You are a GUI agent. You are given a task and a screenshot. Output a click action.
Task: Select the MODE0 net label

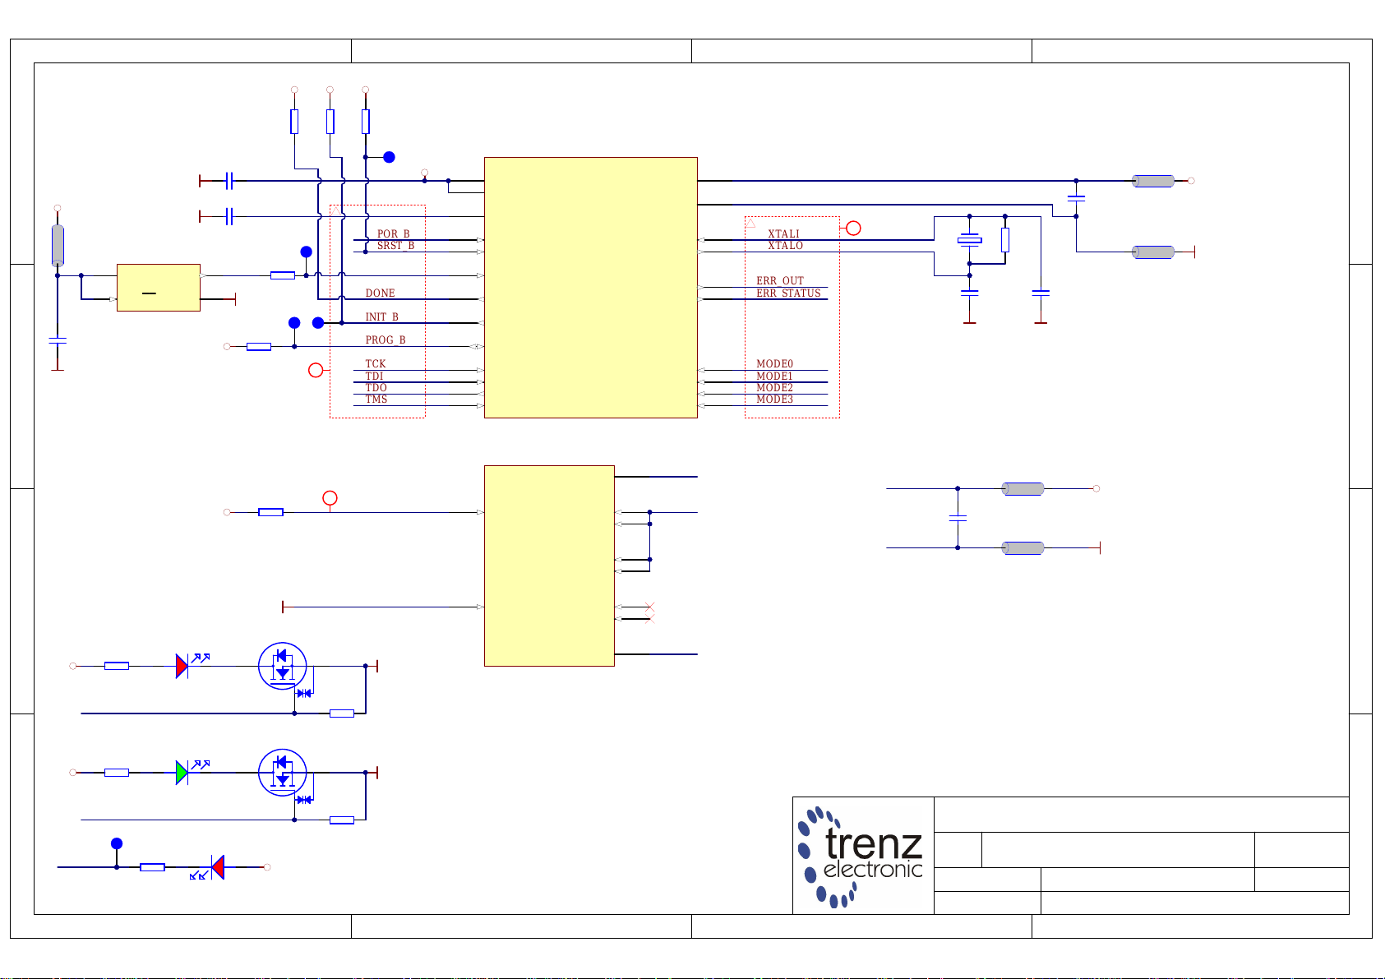click(775, 364)
